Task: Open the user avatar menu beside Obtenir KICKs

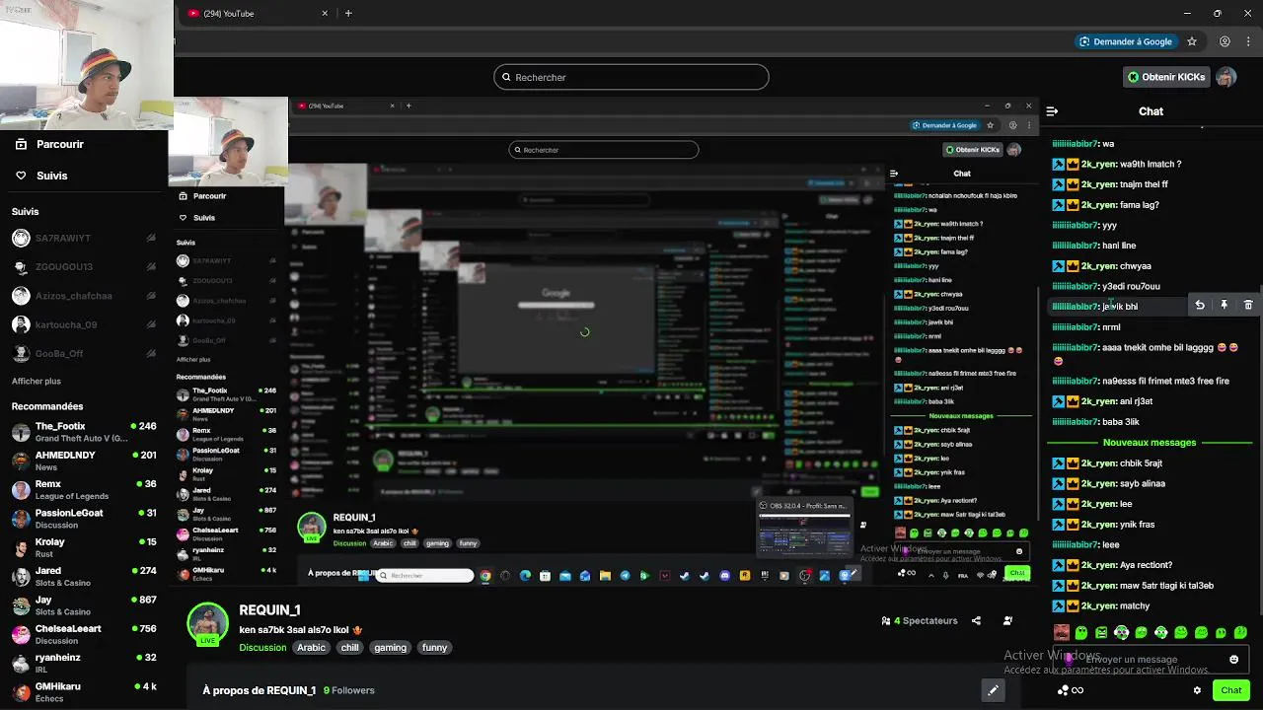Action: tap(1226, 77)
